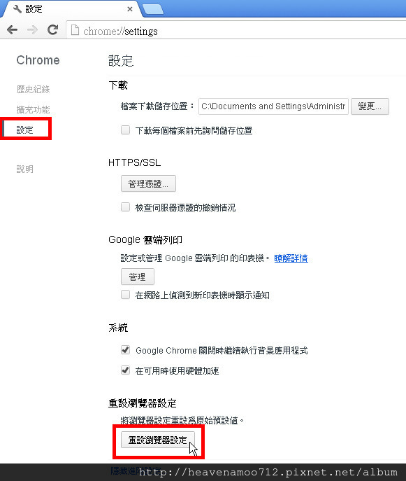The width and height of the screenshot is (406, 481).
Task: Open the 瞭解詳情 link
Action: 291,258
